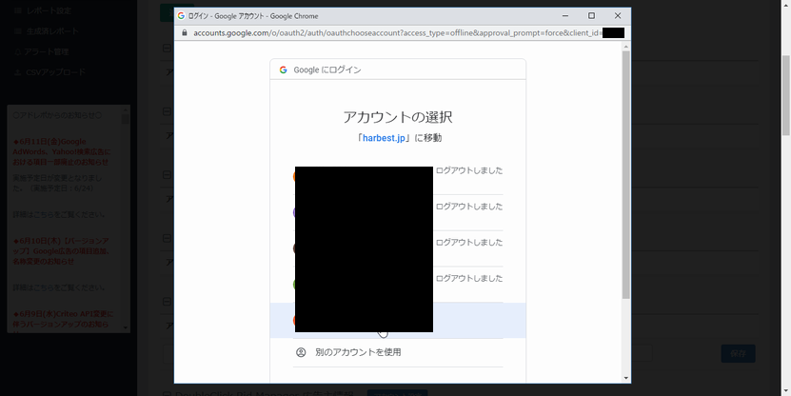This screenshot has height=396, width=791.
Task: Collapse the DoubleClick Bid Manager section
Action: [x=167, y=394]
